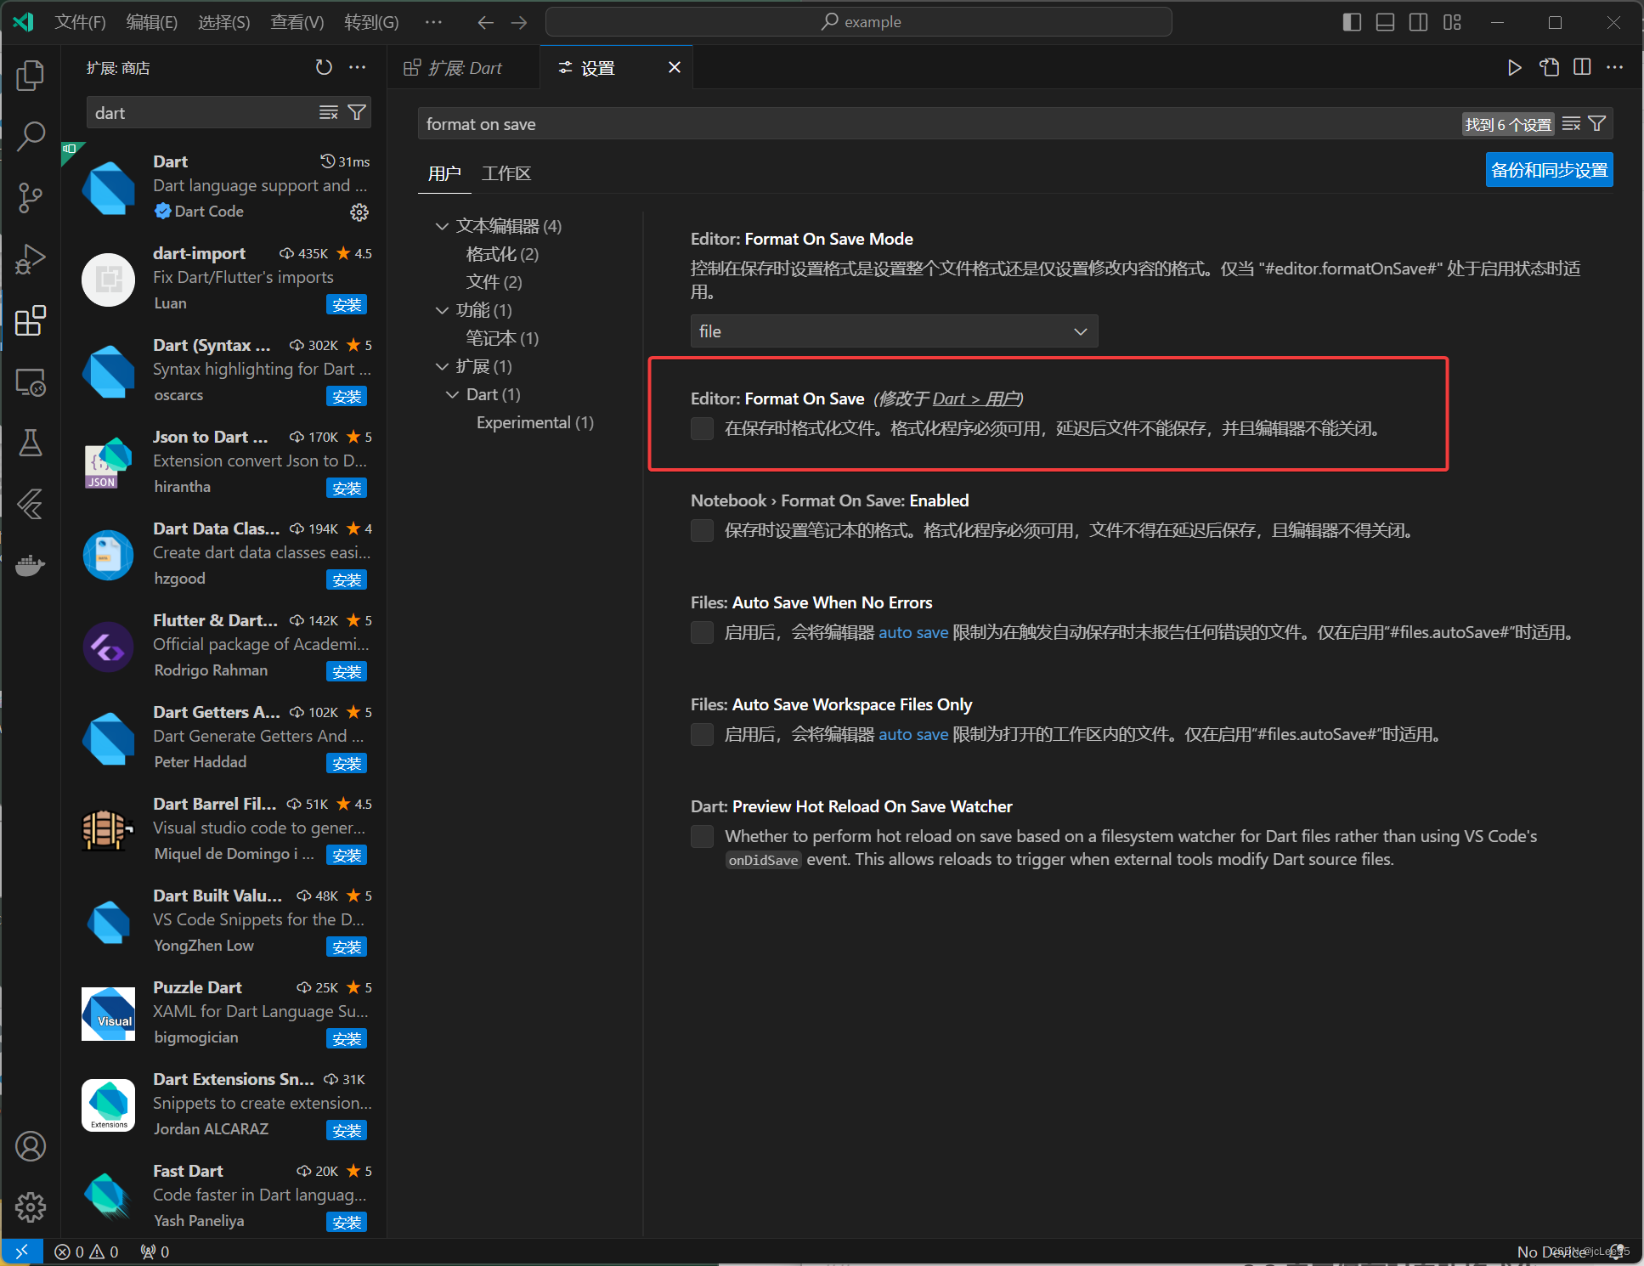Open the Dart Code extension settings gear
Viewport: 1644px width, 1266px height.
(359, 212)
